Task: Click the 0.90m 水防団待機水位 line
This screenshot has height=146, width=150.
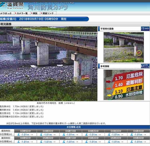Action: click(x=22, y=117)
